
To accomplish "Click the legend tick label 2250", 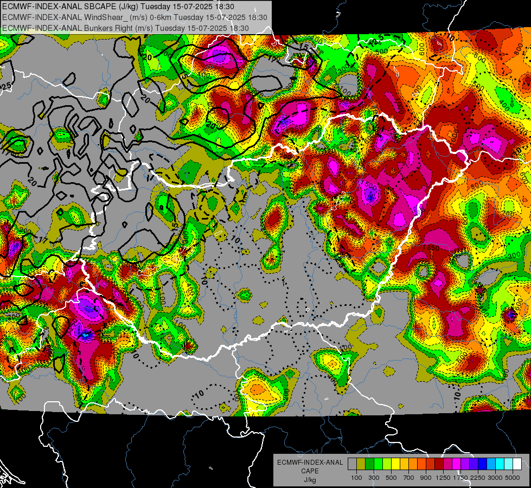I will 478,478.
